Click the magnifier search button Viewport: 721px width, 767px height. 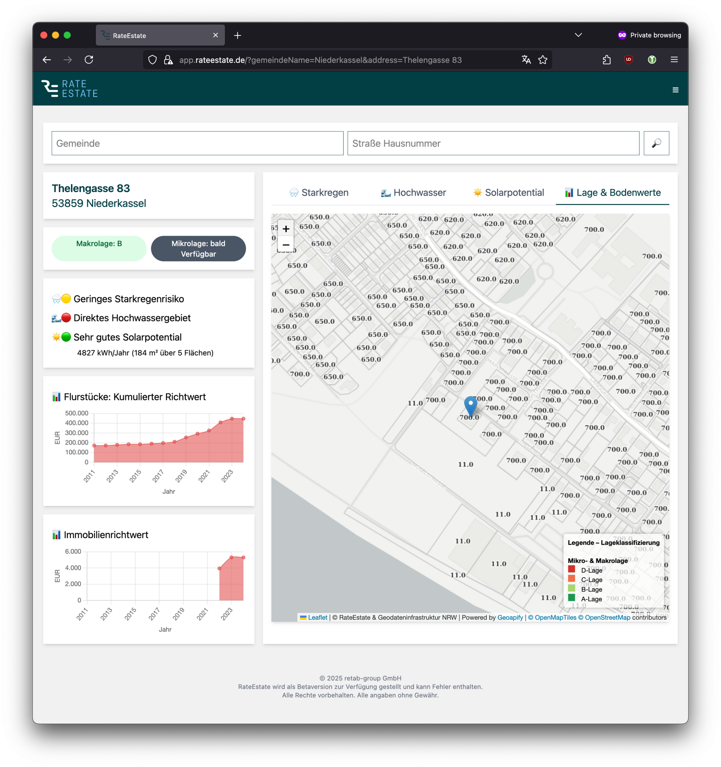[656, 143]
